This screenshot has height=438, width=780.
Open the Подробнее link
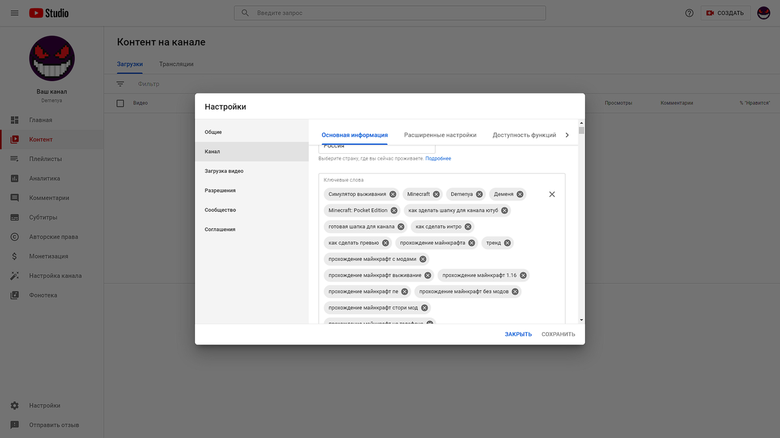438,158
